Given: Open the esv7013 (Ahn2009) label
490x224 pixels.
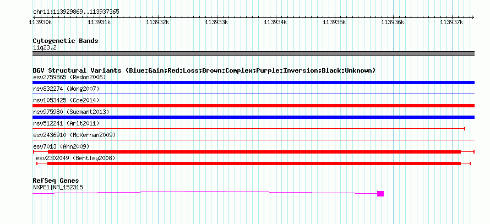Looking at the screenshot, I should click(61, 146).
